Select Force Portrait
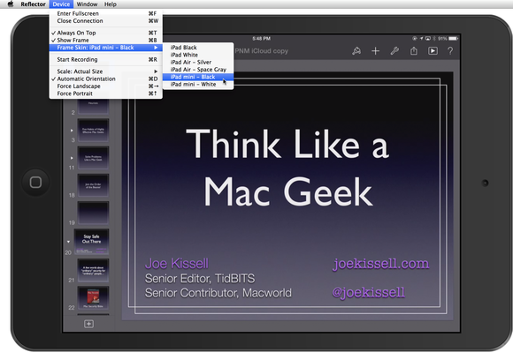 (105, 94)
